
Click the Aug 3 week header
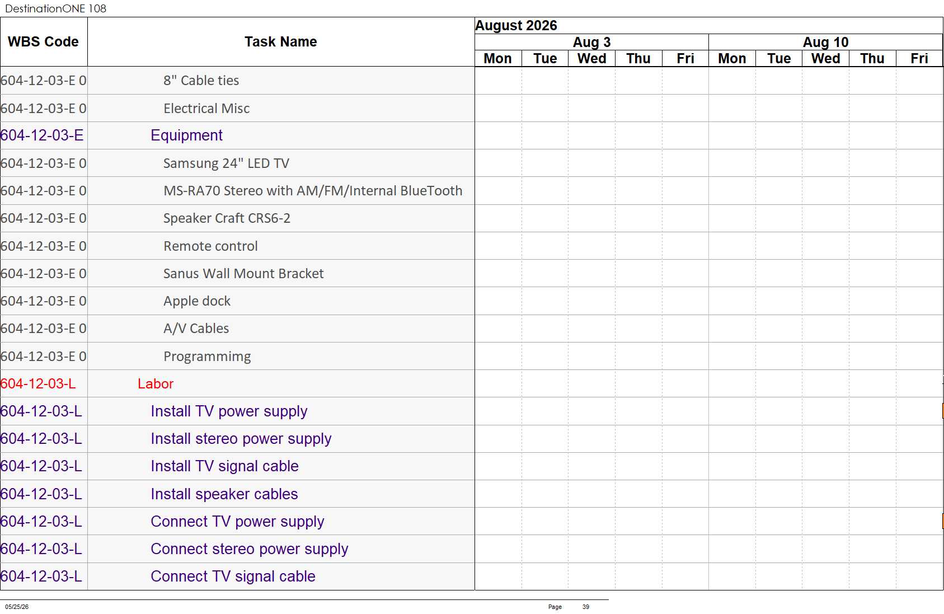[x=591, y=43]
